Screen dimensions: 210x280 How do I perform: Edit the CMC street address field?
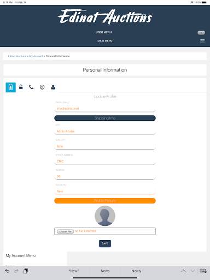coord(105,161)
